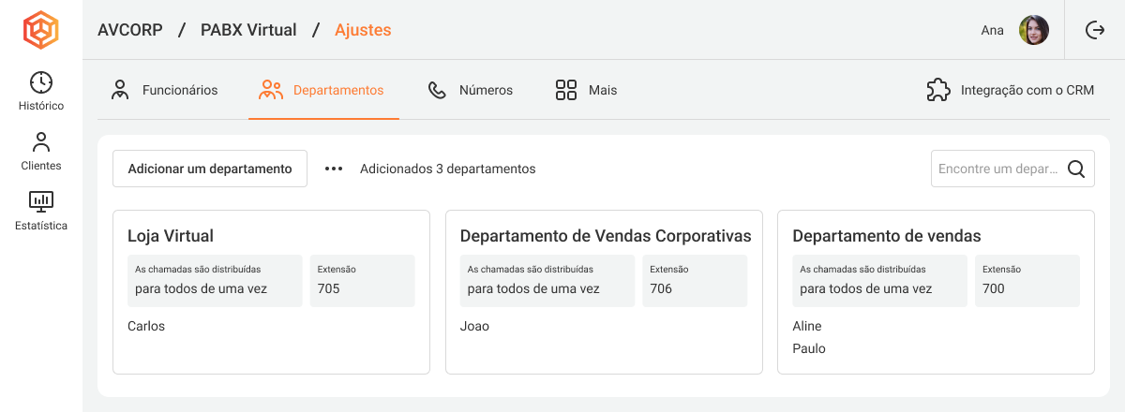Open Estatística chart icon in sidebar
The height and width of the screenshot is (412, 1125).
point(41,201)
